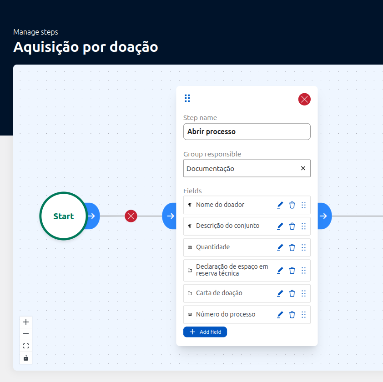This screenshot has height=382, width=383.
Task: Zoom out of the workflow canvas
Action: pos(25,333)
